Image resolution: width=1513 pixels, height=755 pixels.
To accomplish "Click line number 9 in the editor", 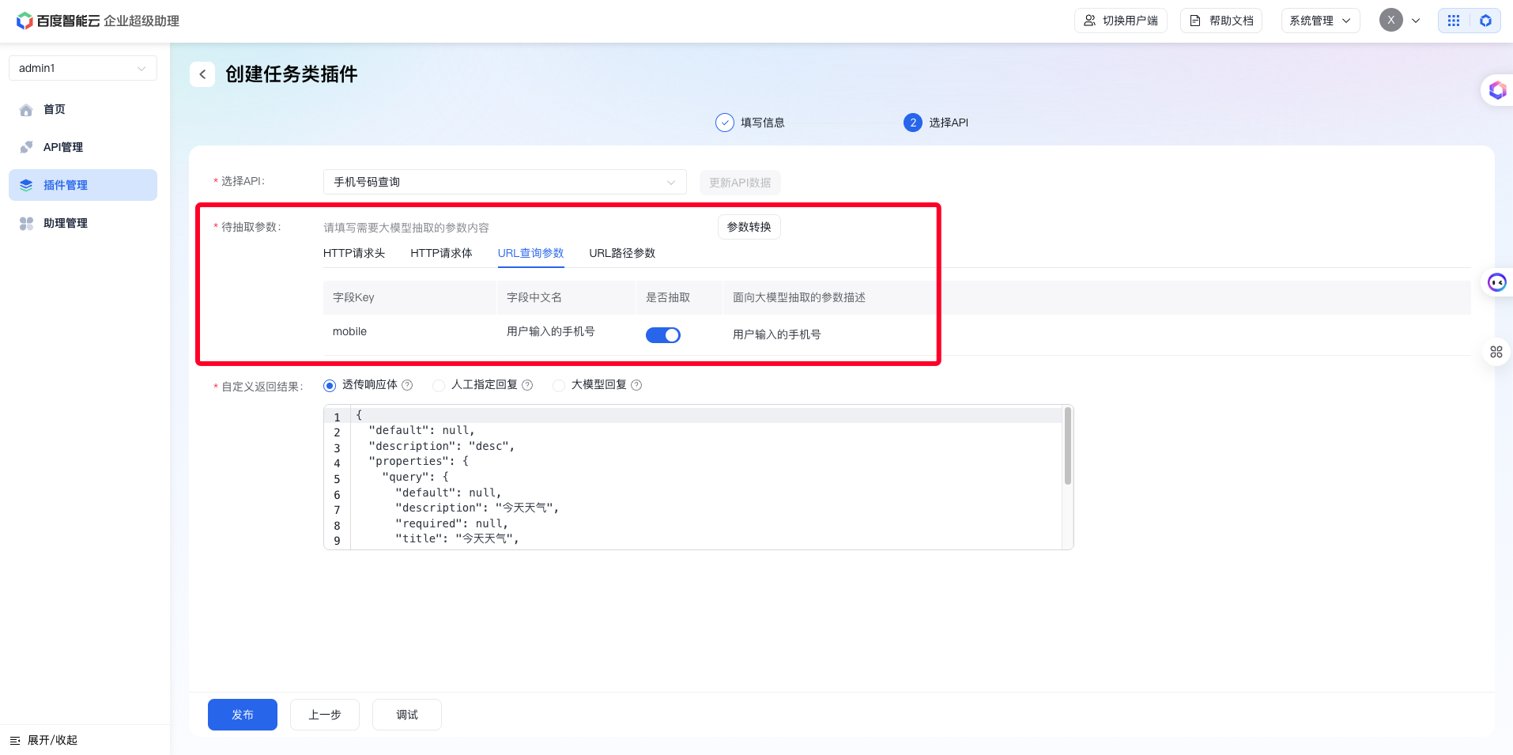I will [x=337, y=542].
